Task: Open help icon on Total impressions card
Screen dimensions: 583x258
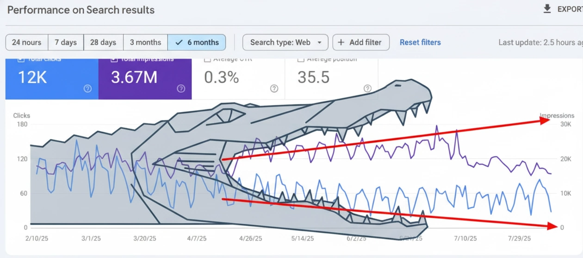Action: (181, 89)
